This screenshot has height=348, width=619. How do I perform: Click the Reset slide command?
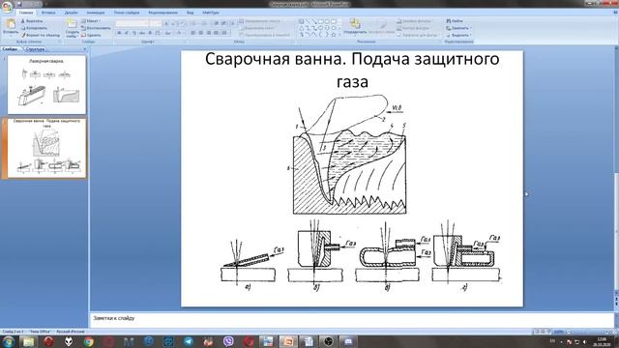coord(96,28)
